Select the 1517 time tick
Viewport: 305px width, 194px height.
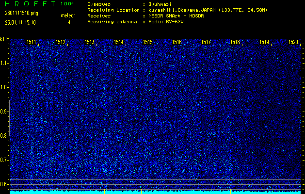[x=206, y=42]
